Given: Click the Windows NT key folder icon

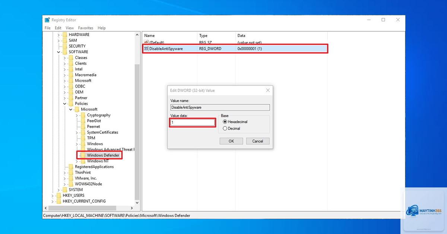Looking at the screenshot, I should [83, 161].
